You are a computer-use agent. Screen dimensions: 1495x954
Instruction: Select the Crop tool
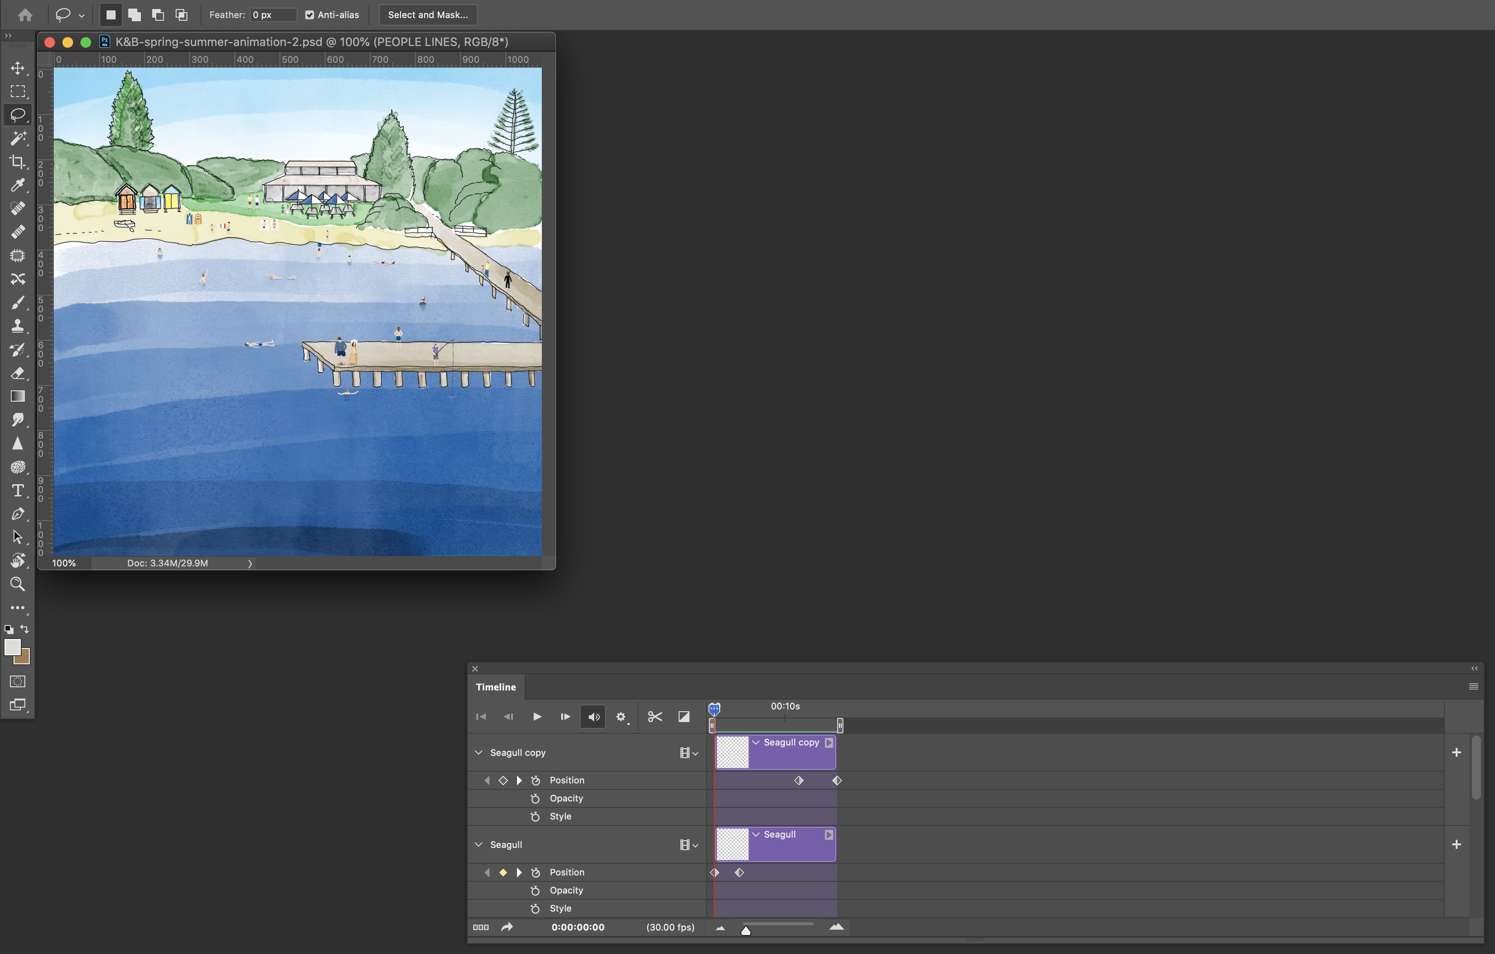tap(18, 162)
